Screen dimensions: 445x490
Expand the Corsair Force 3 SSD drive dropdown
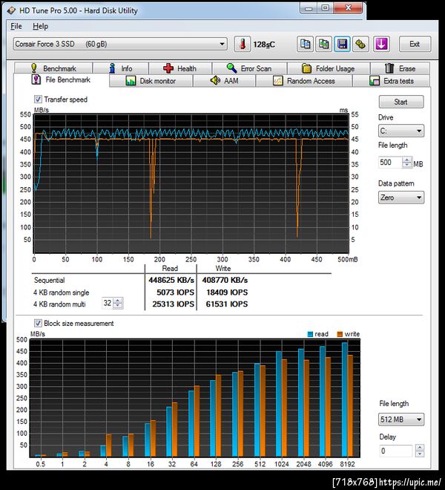(x=120, y=44)
